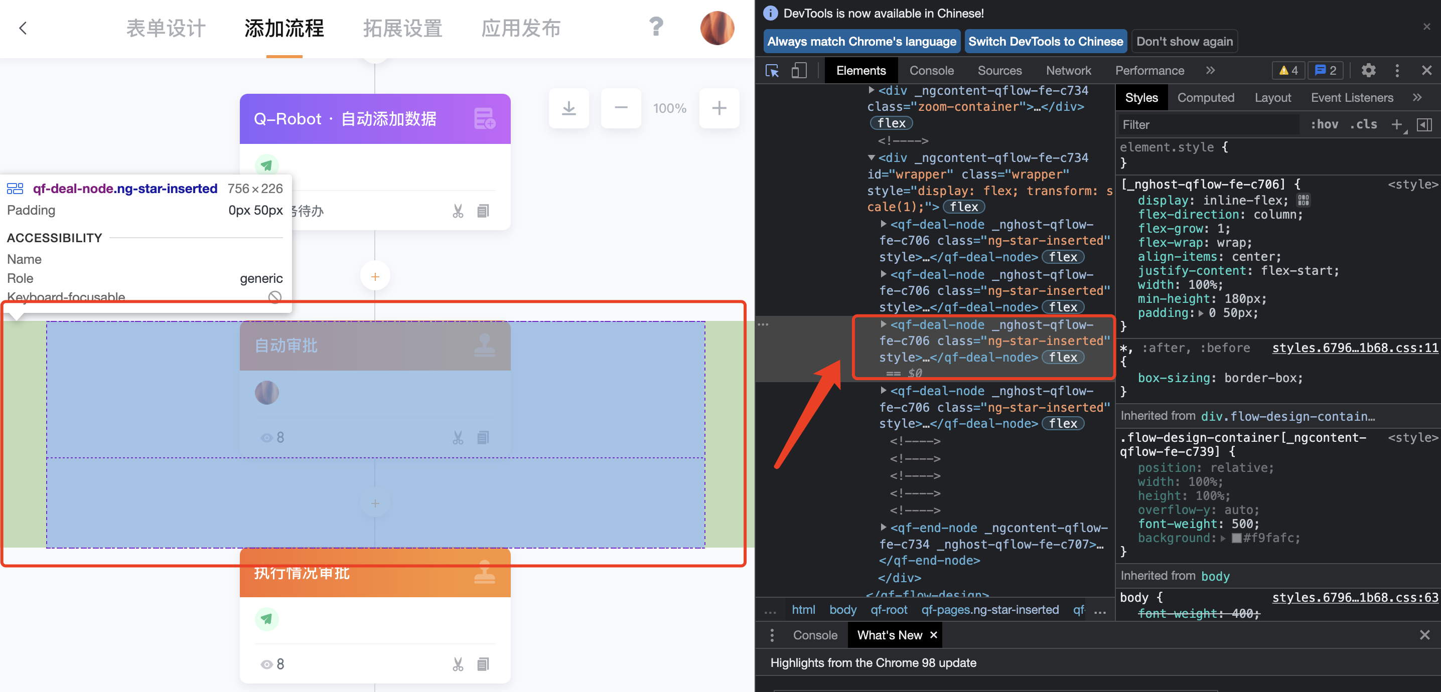1441x692 pixels.
Task: Open the Console panel tab
Action: (931, 70)
